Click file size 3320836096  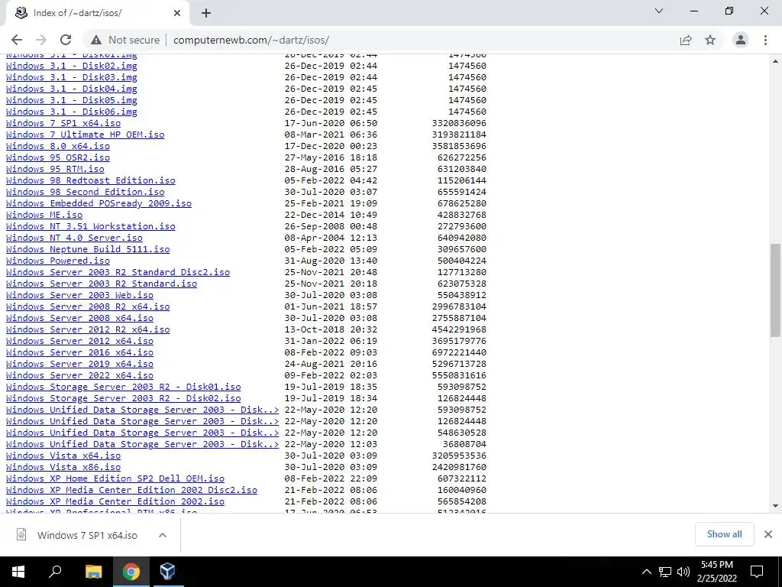(459, 123)
